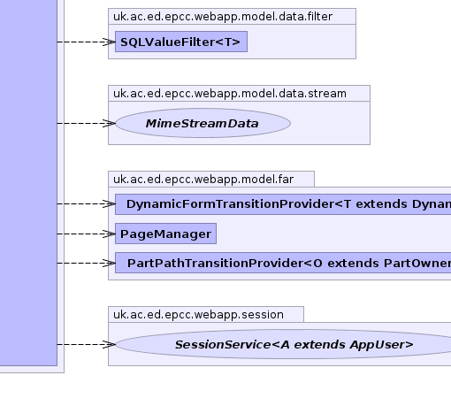Select the uk.ac.ed.epcc.webapp.model.data.stream package label
This screenshot has height=406, width=451.
(x=230, y=94)
